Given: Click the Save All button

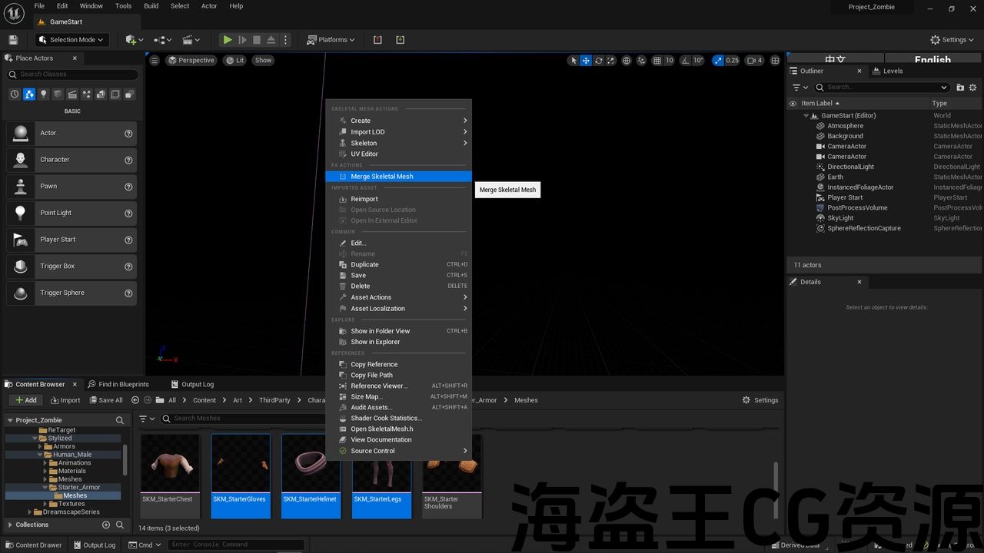Looking at the screenshot, I should coord(105,400).
